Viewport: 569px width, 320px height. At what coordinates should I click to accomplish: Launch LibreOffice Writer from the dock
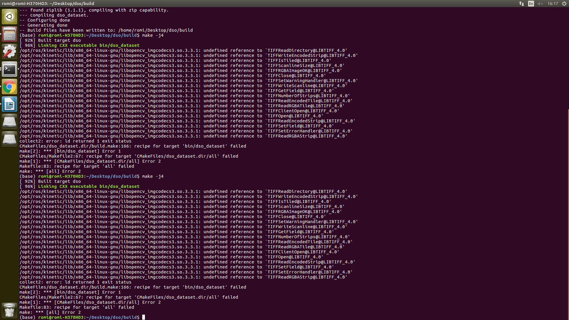coord(9,104)
